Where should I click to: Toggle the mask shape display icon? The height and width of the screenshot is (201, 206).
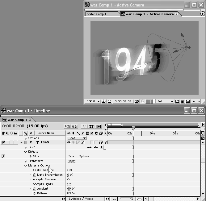coord(109,101)
